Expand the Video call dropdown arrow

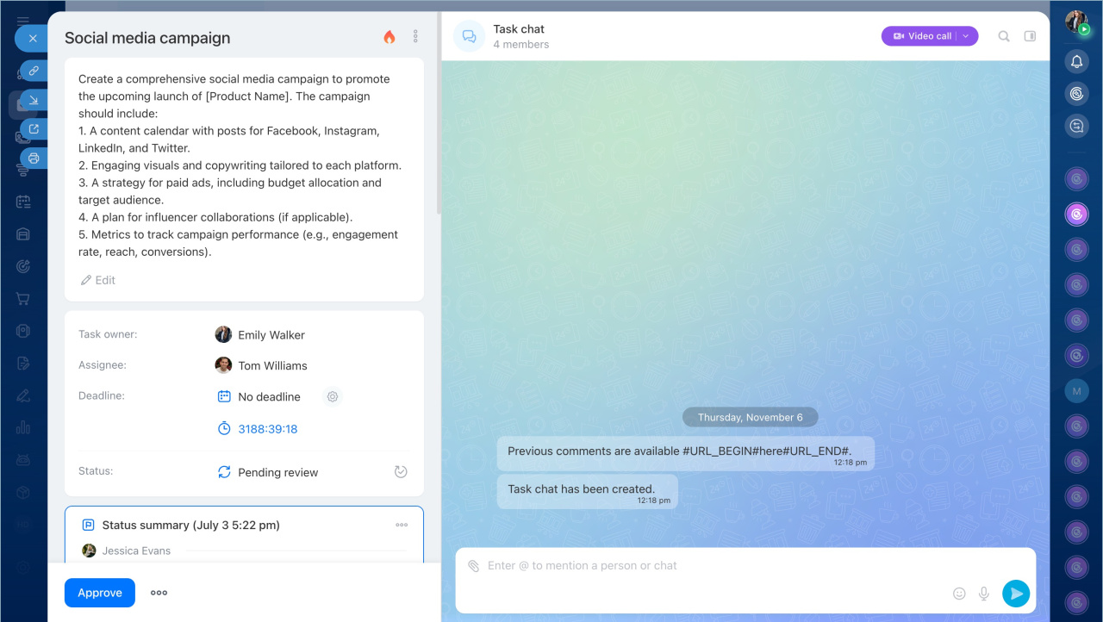click(x=966, y=36)
